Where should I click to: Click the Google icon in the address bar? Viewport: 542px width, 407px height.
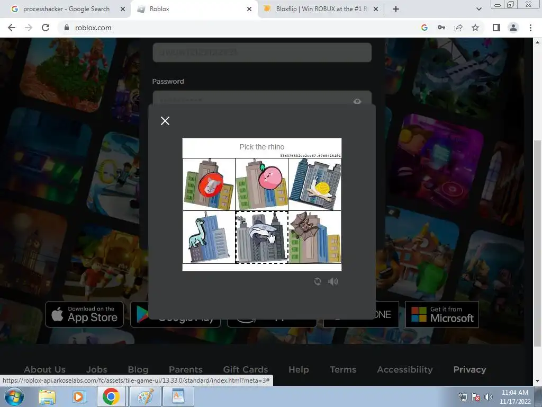point(424,28)
